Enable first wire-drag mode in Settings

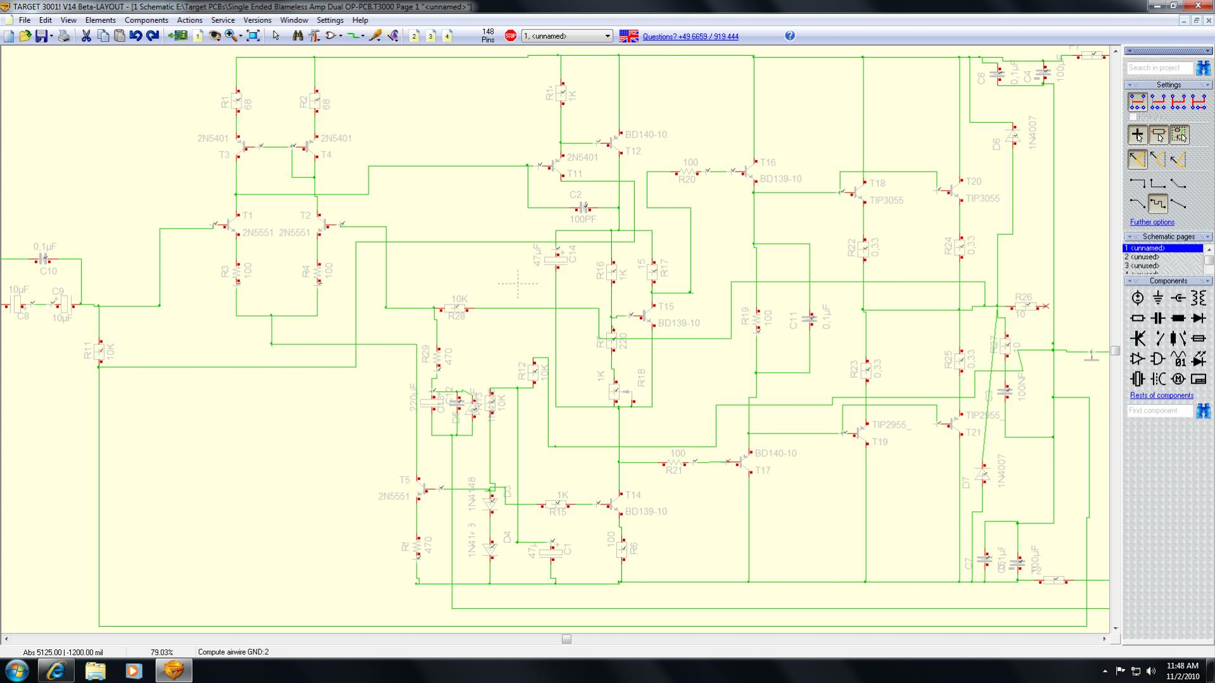click(1137, 101)
